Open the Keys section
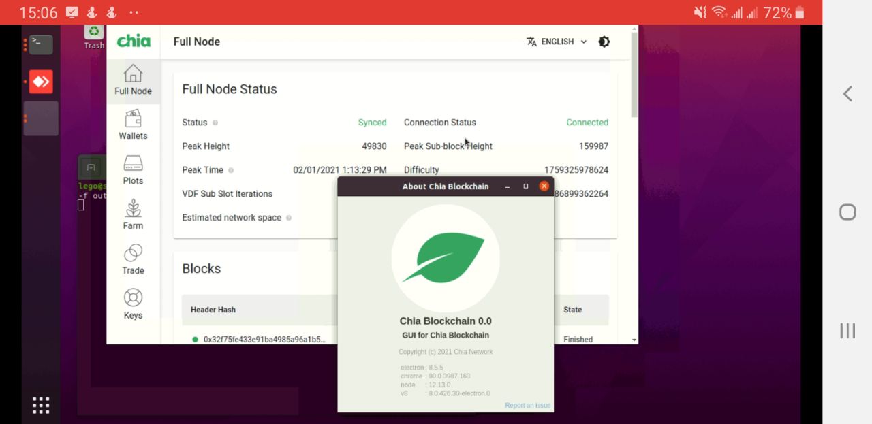The height and width of the screenshot is (424, 872). (133, 305)
